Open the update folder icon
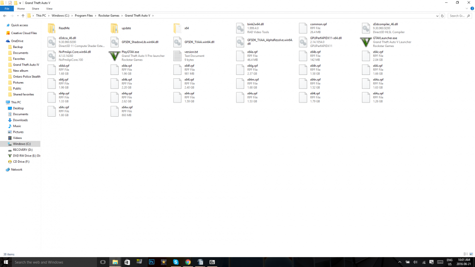The image size is (475, 267). 114,28
